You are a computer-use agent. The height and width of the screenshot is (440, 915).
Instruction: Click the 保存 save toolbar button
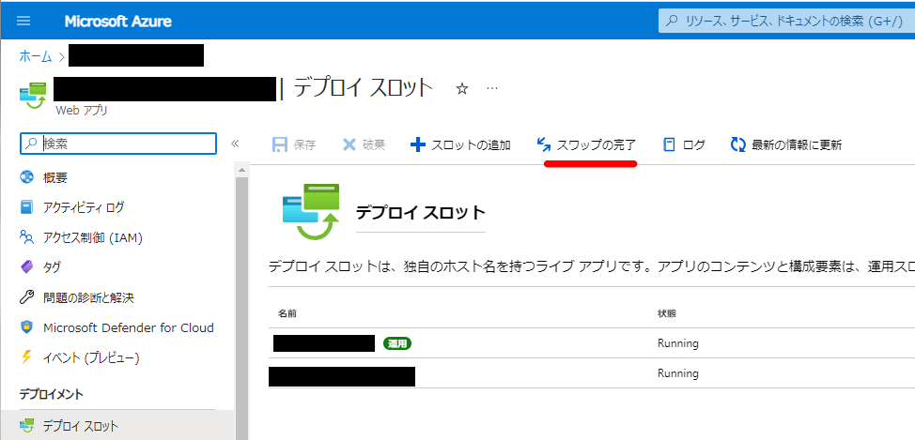tap(294, 144)
